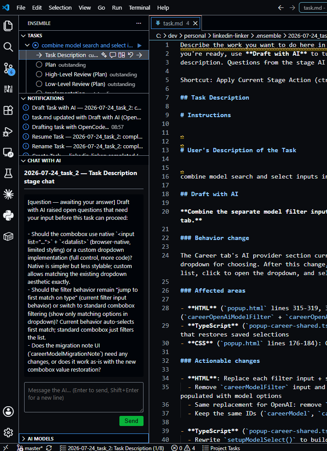Image resolution: width=327 pixels, height=451 pixels.
Task: Click the '.ensemble' breadcrumb segment
Action: 268,36
